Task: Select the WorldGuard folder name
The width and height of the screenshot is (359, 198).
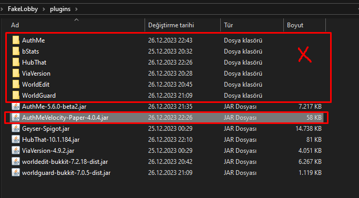Action: point(39,96)
